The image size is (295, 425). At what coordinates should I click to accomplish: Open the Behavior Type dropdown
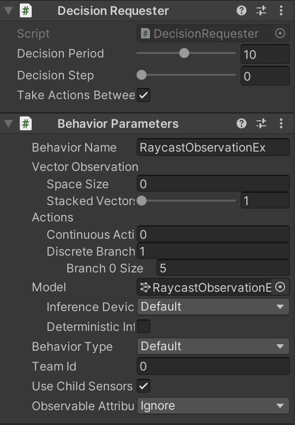coord(213,346)
